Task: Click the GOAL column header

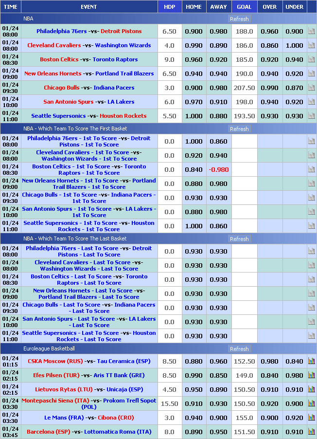Action: 244,7
